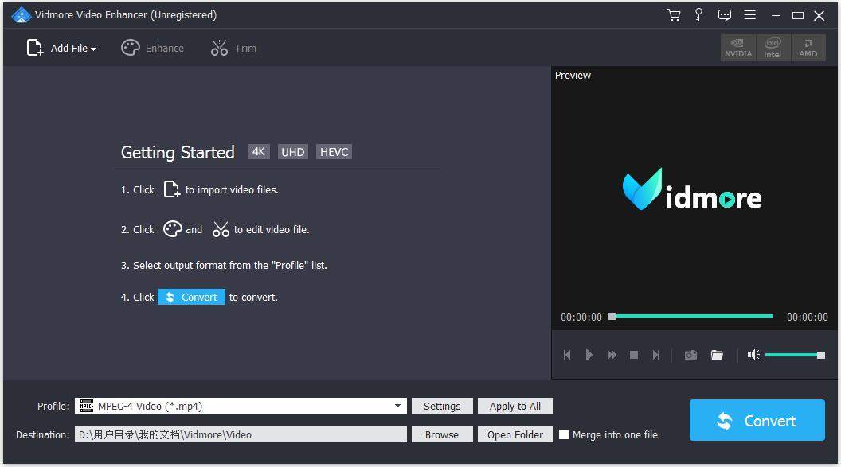Screen dimensions: 841x467
Task: Open the snapshot output folder
Action: [x=717, y=355]
